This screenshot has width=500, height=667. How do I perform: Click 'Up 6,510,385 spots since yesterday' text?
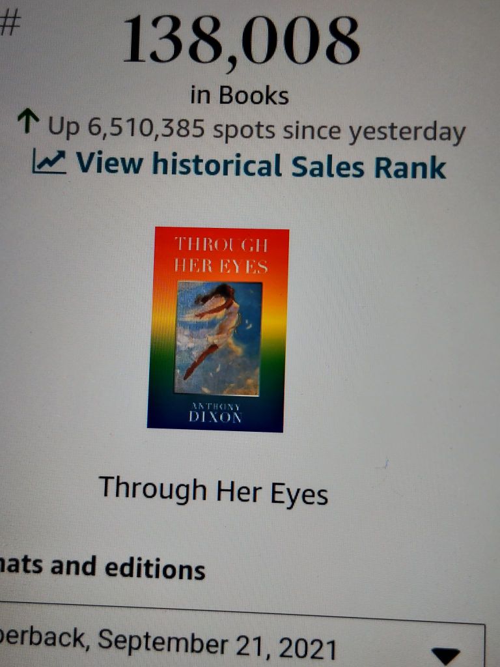click(x=257, y=130)
